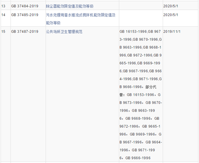Image resolution: width=199 pixels, height=163 pixels.
Task: Click final line 6，GB 9666-1996
Action: point(135,158)
